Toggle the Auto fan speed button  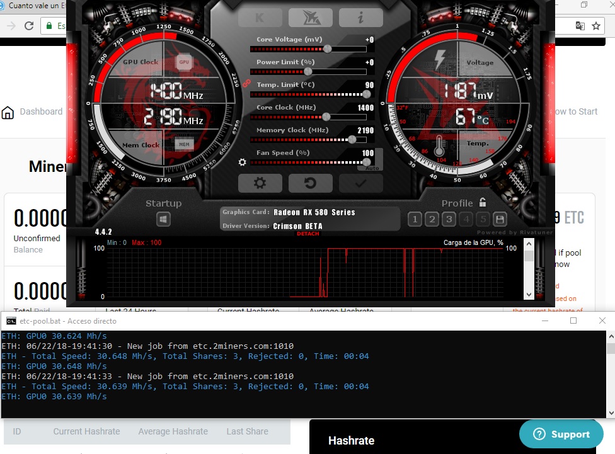tap(372, 168)
